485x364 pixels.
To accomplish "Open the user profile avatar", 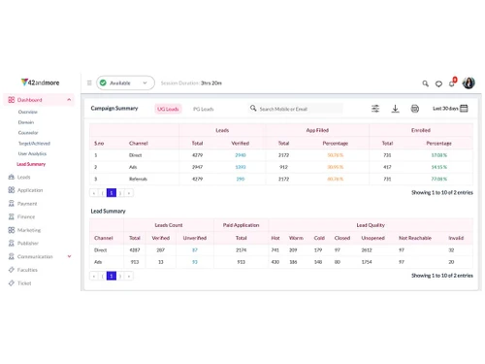I will [x=469, y=83].
